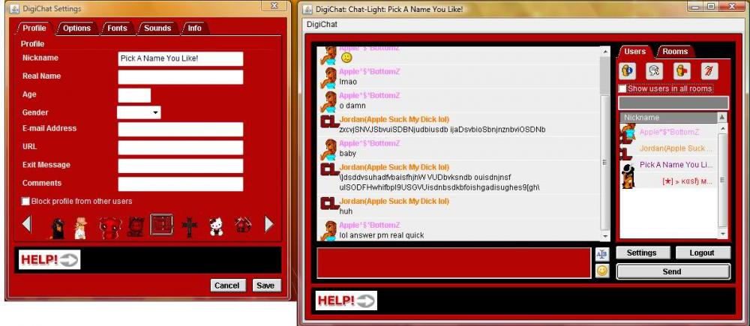Pick the black cross avatar
The width and height of the screenshot is (750, 326).
point(190,228)
